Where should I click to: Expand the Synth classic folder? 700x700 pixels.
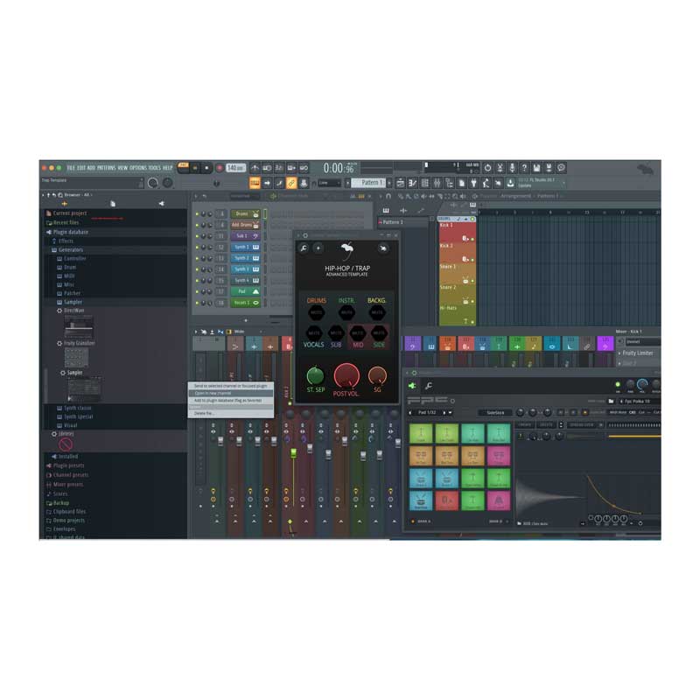coord(74,408)
